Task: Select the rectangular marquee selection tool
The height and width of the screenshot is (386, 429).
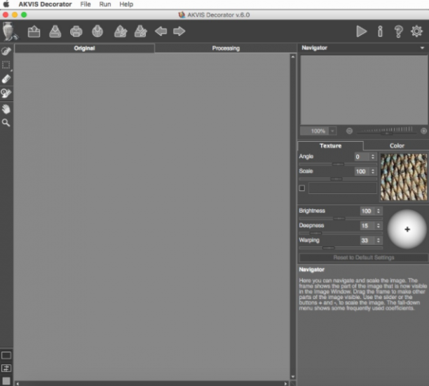Action: click(x=6, y=65)
